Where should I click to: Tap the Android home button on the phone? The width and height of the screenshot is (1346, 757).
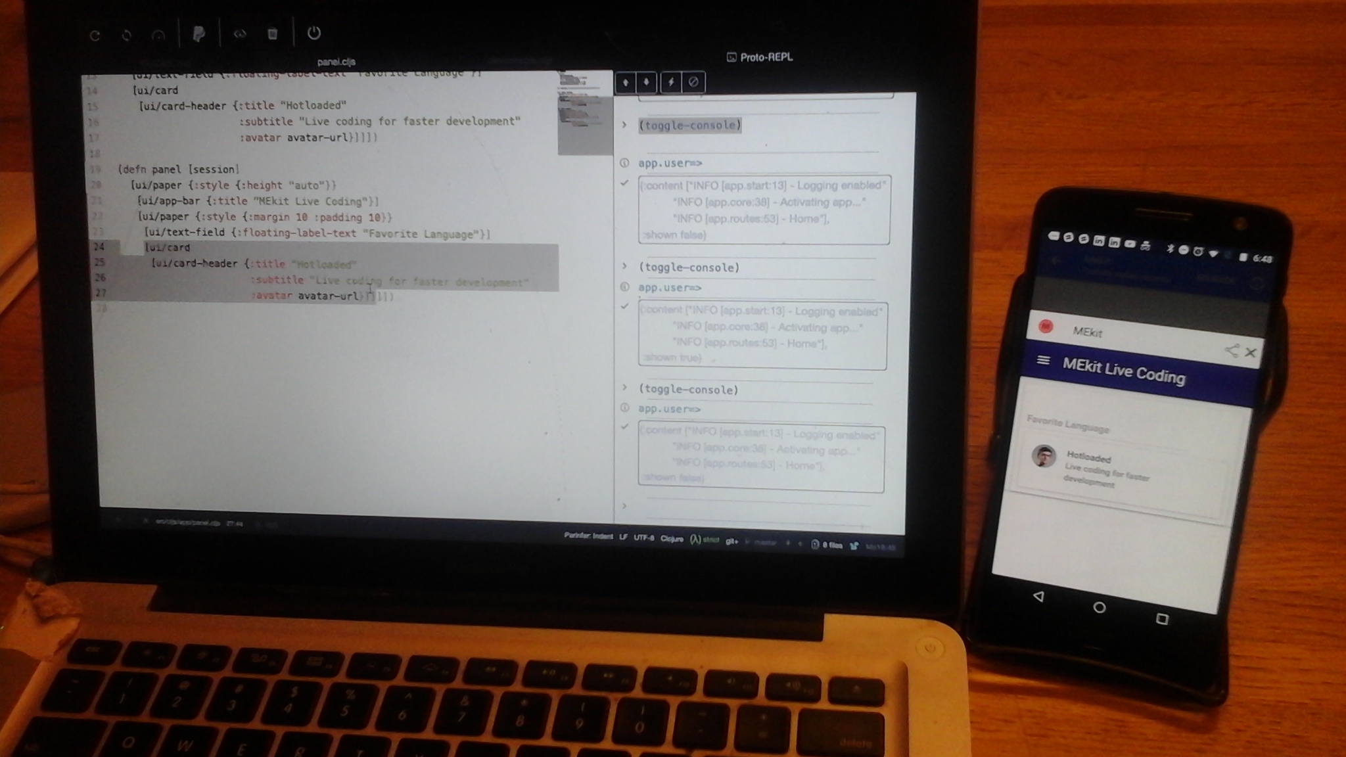[x=1099, y=608]
